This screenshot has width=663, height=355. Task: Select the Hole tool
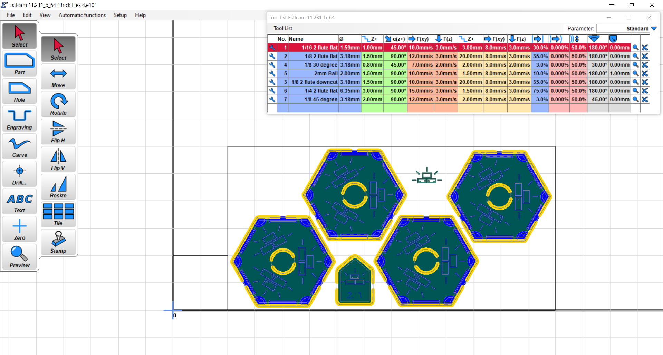(20, 91)
